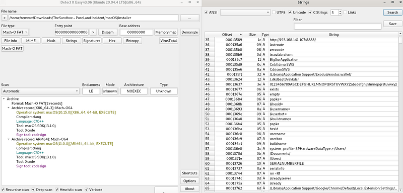
Task: Click offset cell 00013589
Action: click(229, 40)
